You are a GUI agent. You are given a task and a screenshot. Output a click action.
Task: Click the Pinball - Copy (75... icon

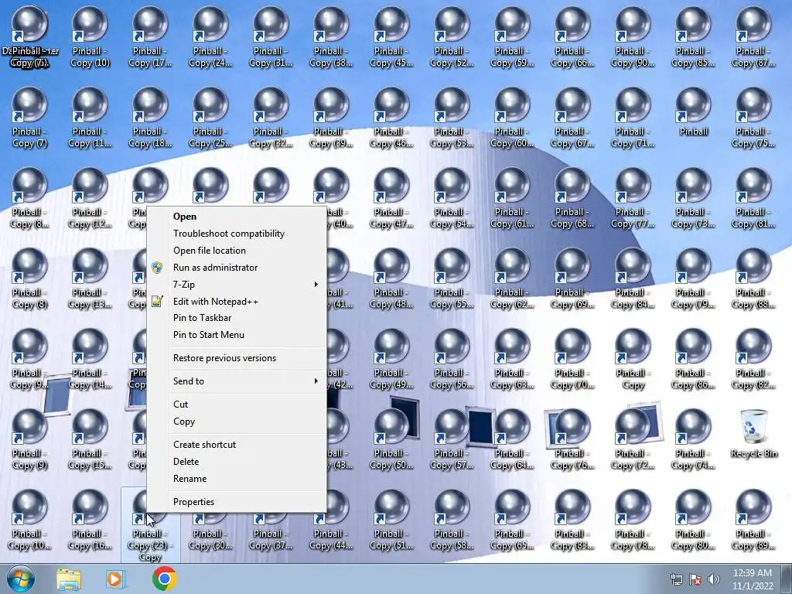[753, 118]
